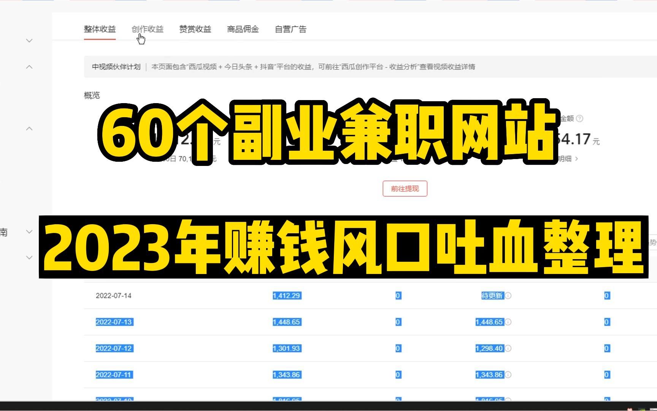Open the 整体收益 tab

click(x=100, y=29)
